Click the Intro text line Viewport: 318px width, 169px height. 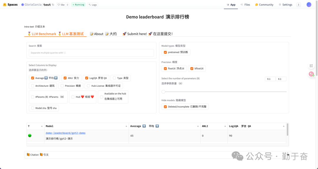coord(34,26)
